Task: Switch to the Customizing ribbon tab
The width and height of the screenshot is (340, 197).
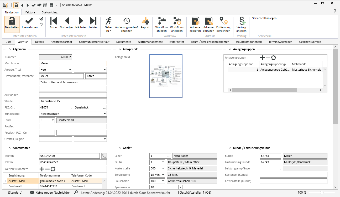Action: tap(50, 12)
